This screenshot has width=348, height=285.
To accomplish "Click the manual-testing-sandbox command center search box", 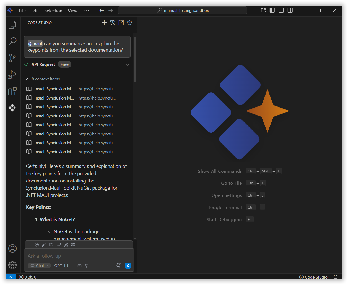I will coord(183,10).
